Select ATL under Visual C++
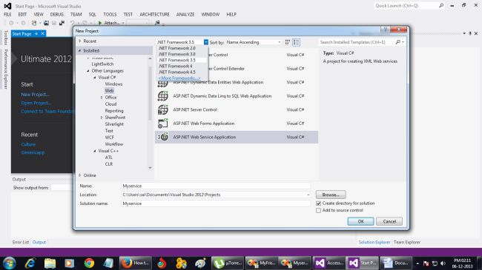Viewport: 482px width, 270px height. [x=108, y=158]
